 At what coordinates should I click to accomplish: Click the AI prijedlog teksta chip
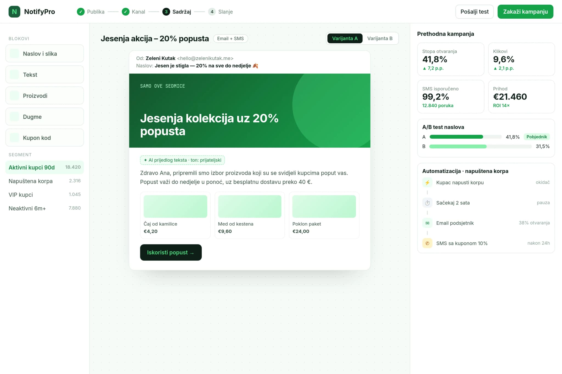182,160
